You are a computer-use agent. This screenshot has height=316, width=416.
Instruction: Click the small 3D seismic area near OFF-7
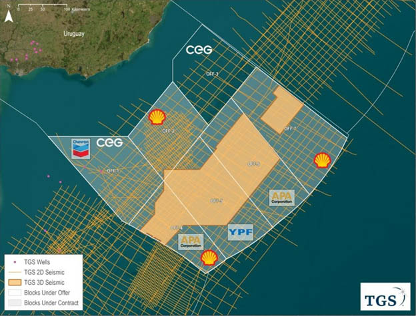click(x=282, y=110)
